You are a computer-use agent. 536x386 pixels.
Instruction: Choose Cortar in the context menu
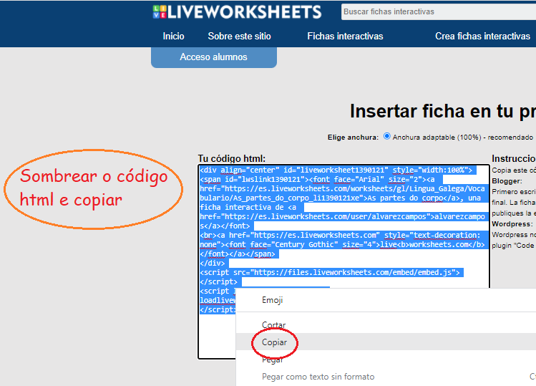tap(273, 325)
